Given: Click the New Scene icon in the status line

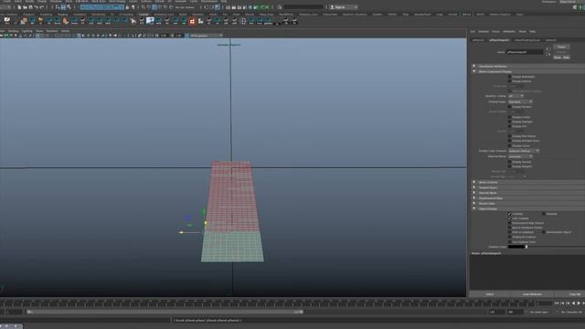Looking at the screenshot, I should pos(19,7).
